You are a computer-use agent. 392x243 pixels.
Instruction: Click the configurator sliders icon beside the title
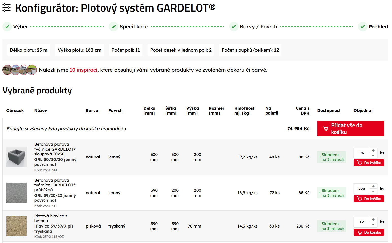(7, 8)
